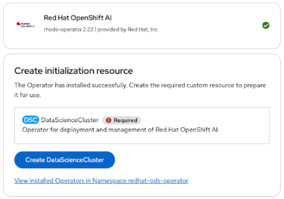Click the blue DSC badge
The width and height of the screenshot is (284, 199).
tap(31, 120)
